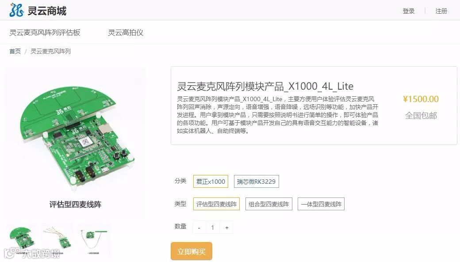Increase quantity with the plus button
The height and width of the screenshot is (262, 460).
227,228
